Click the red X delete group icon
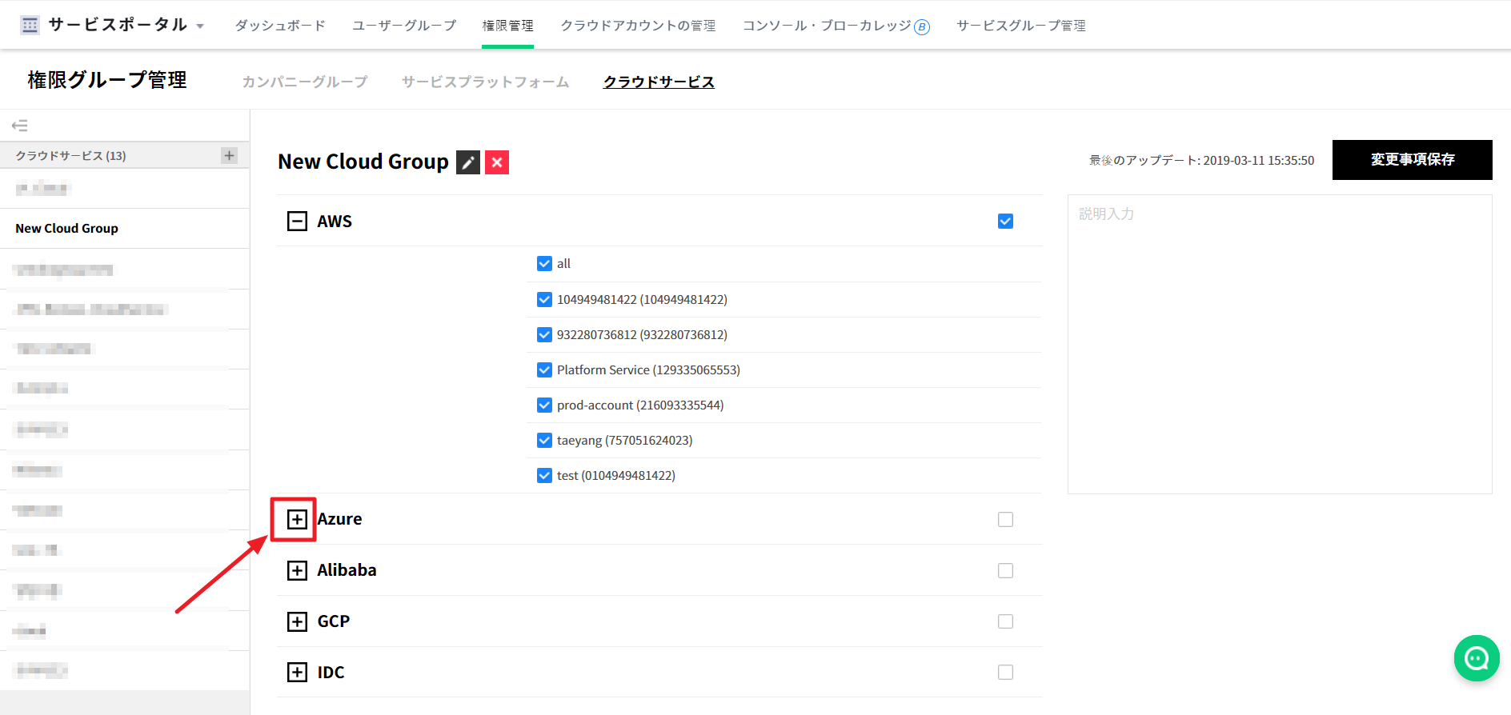Screen dimensions: 1511x715 [497, 162]
